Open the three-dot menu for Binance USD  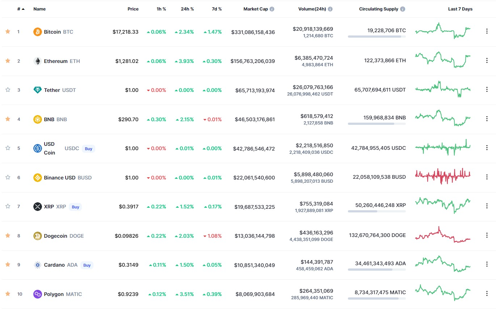click(487, 177)
